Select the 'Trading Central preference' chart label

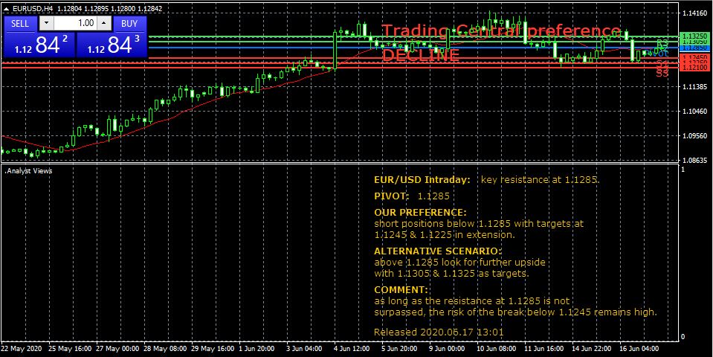500,31
